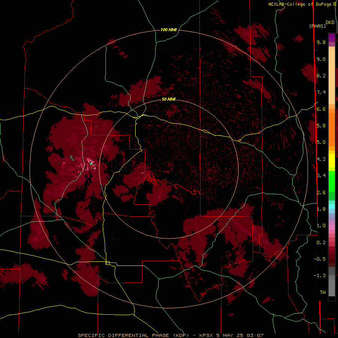
Task: Pick the bright green color scale segment
Action: point(332,182)
